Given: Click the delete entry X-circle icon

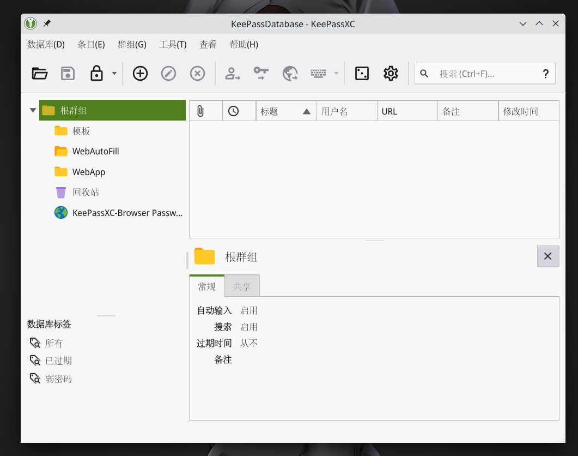Looking at the screenshot, I should pos(197,74).
